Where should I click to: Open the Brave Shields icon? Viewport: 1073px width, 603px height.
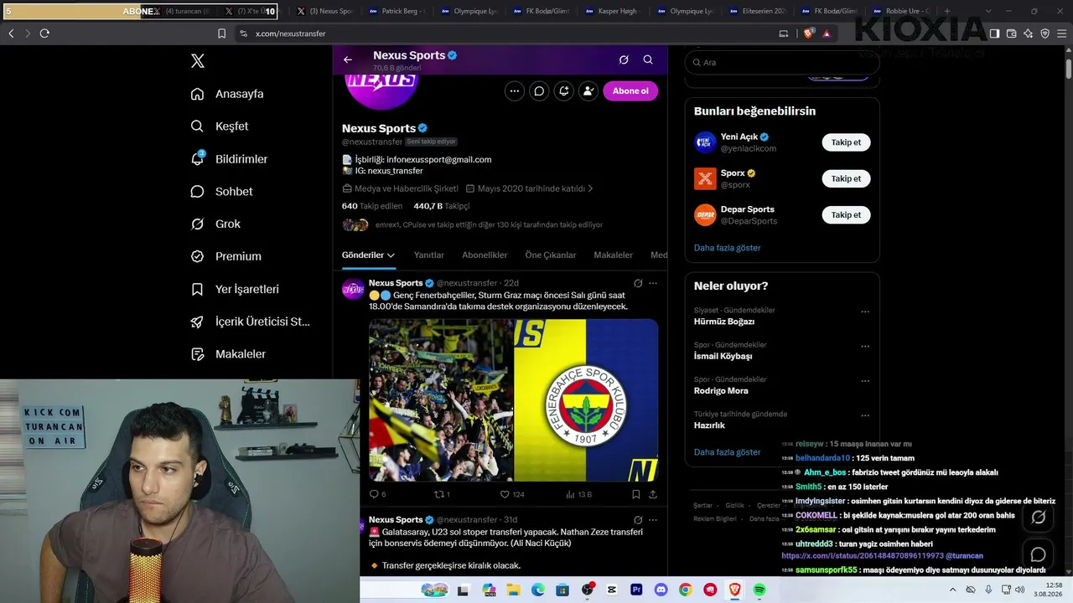pyautogui.click(x=808, y=33)
